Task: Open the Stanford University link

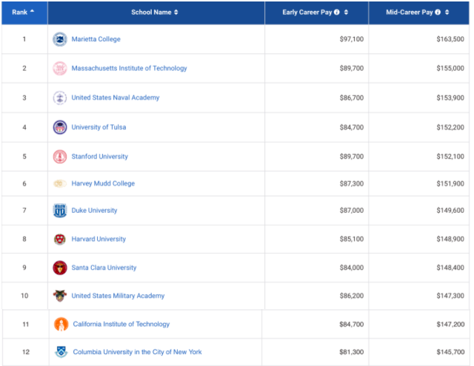Action: (99, 157)
